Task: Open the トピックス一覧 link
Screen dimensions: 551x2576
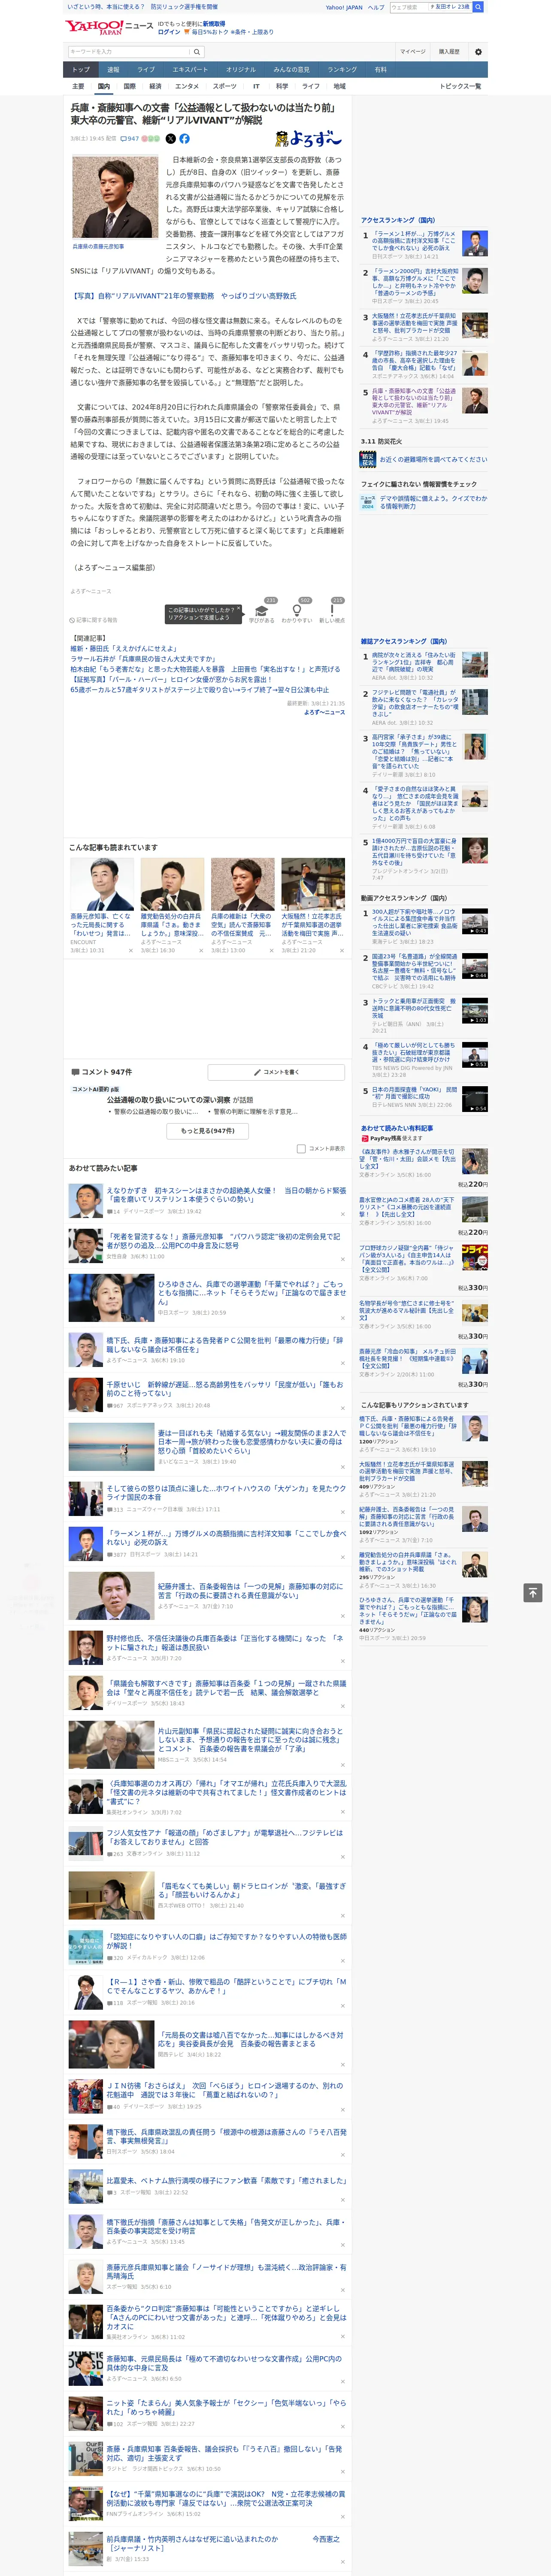Action: [460, 86]
